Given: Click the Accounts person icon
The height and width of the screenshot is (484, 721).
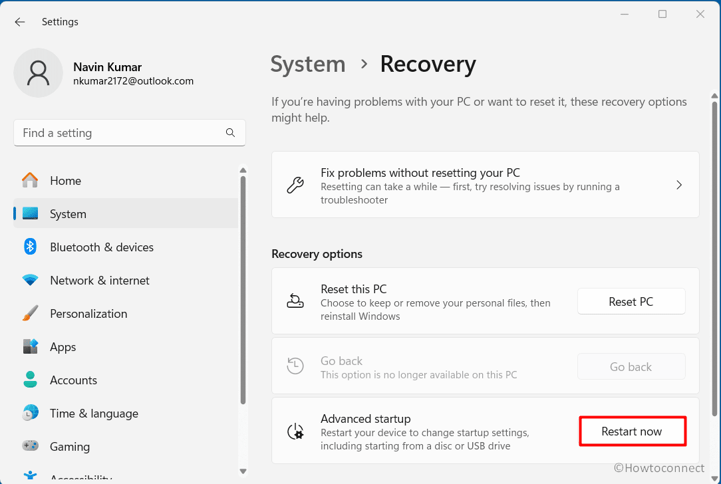Looking at the screenshot, I should 31,380.
